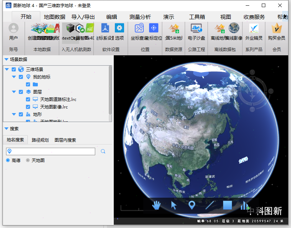Click the 离线影像 offline imagery globe icon
The height and width of the screenshot is (228, 291).
tap(234, 28)
